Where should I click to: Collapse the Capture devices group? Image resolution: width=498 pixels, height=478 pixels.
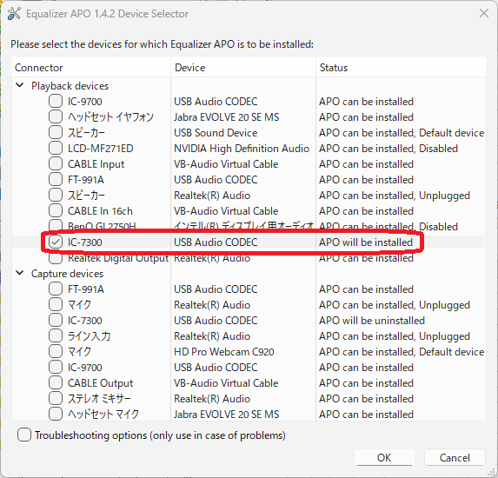[x=20, y=273]
